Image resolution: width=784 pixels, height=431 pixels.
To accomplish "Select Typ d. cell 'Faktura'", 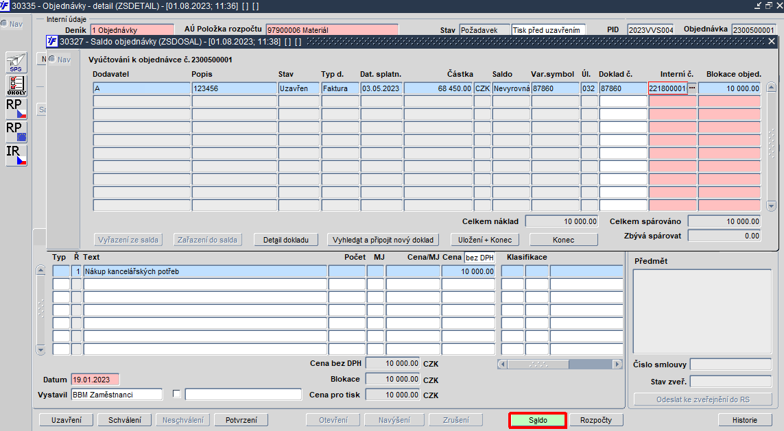I will click(340, 88).
